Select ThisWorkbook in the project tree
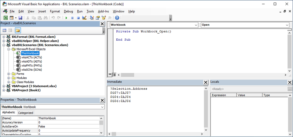 click(30, 53)
